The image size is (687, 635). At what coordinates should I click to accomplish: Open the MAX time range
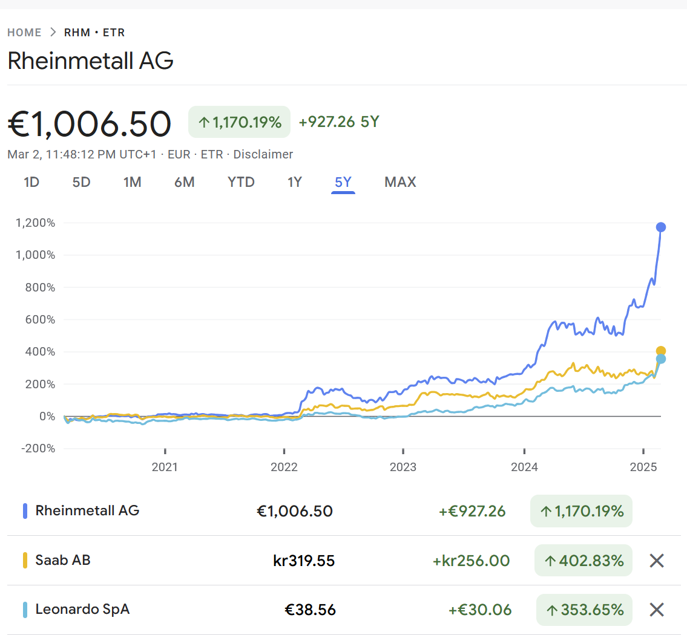[400, 182]
